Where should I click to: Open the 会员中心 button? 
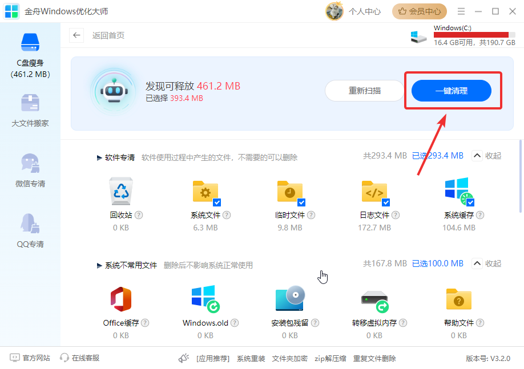pyautogui.click(x=420, y=11)
